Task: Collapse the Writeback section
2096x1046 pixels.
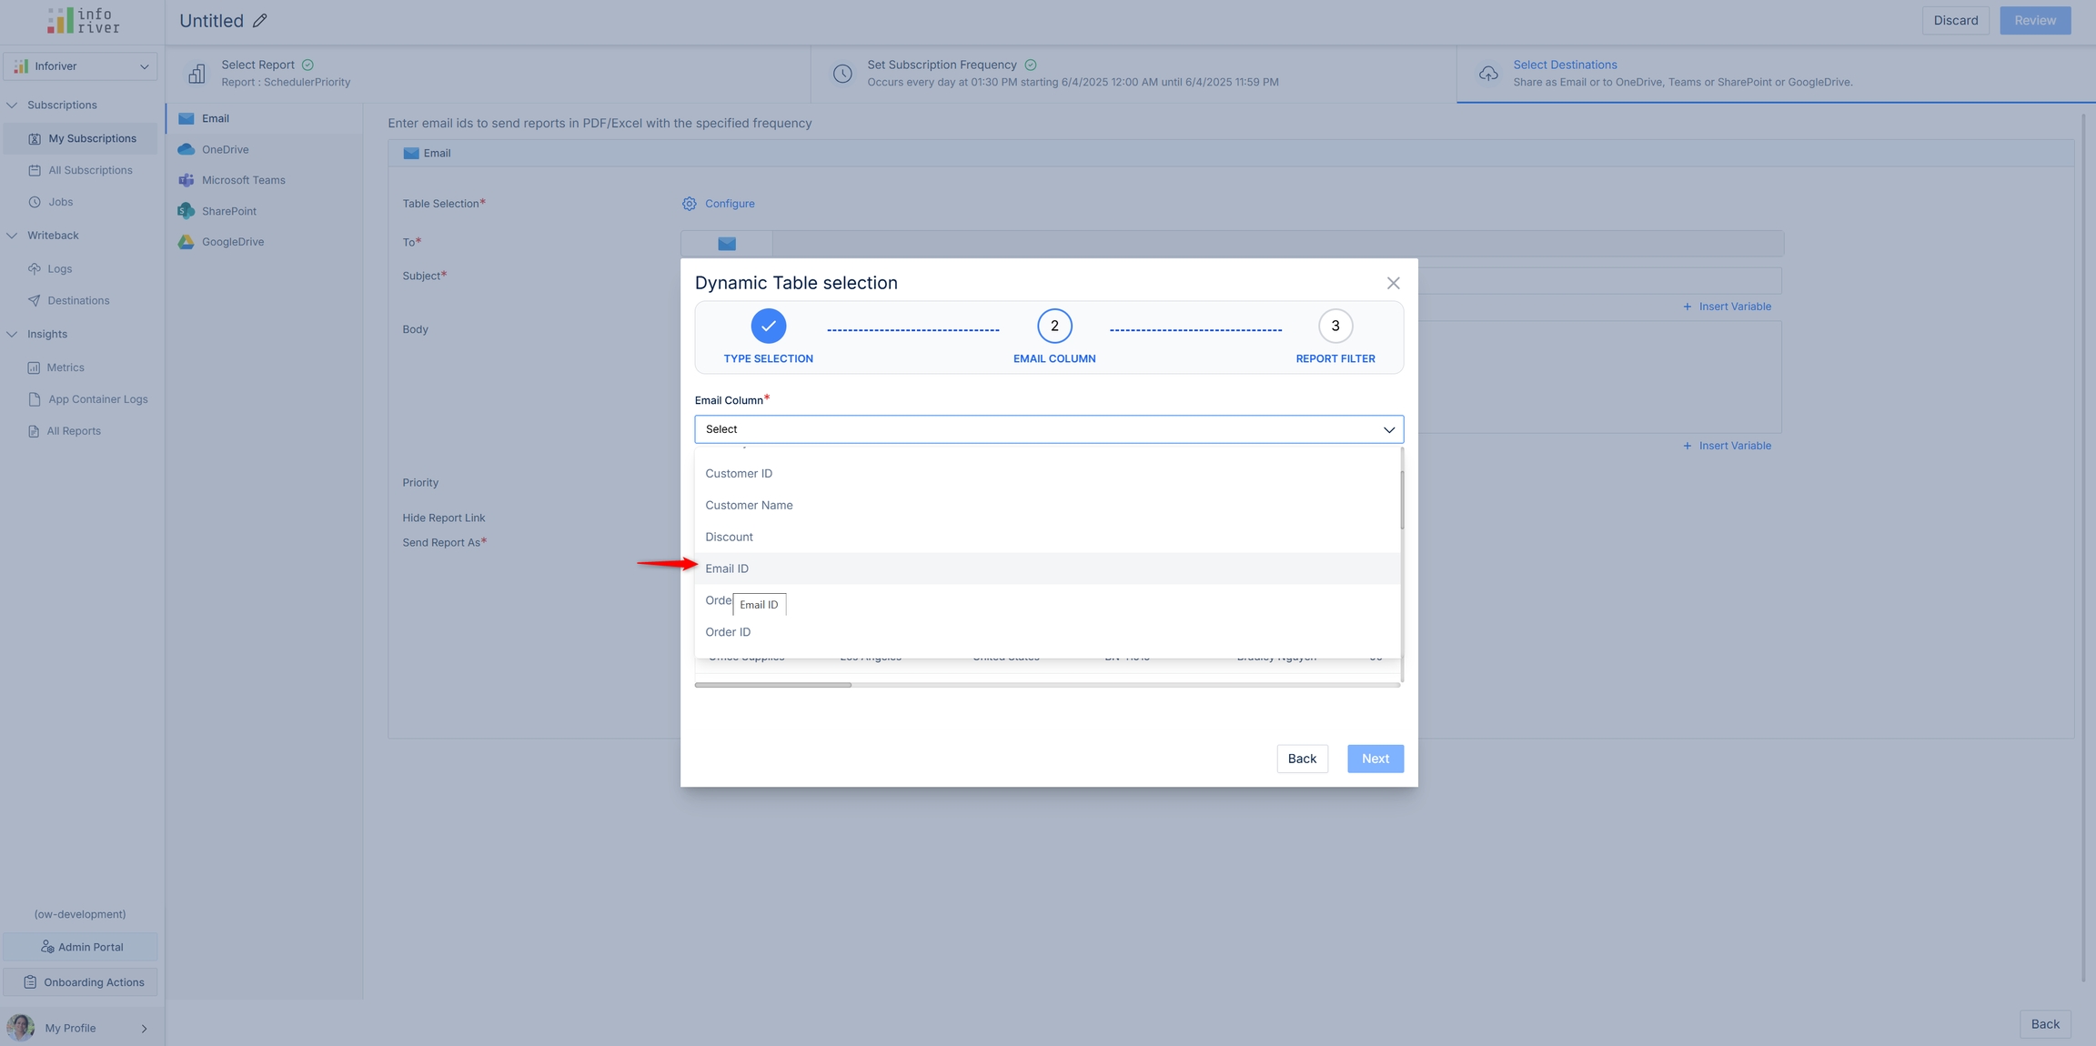Action: point(13,236)
